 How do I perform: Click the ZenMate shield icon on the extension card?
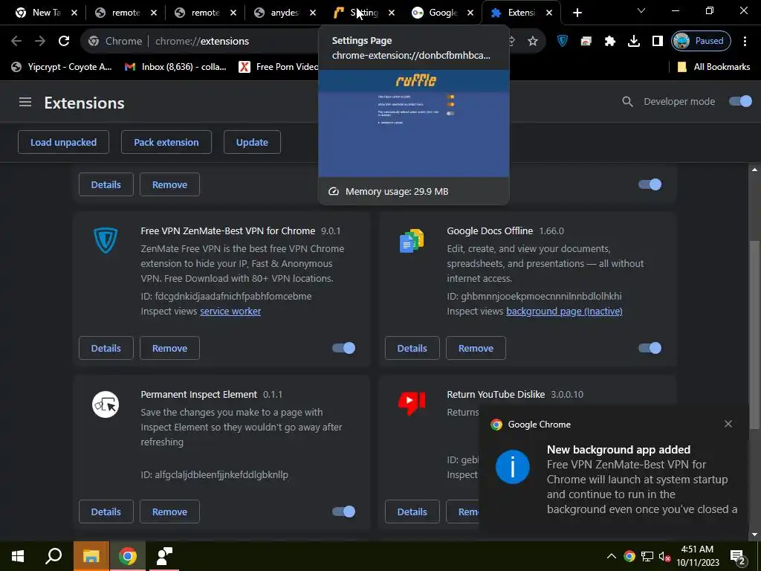pos(106,240)
